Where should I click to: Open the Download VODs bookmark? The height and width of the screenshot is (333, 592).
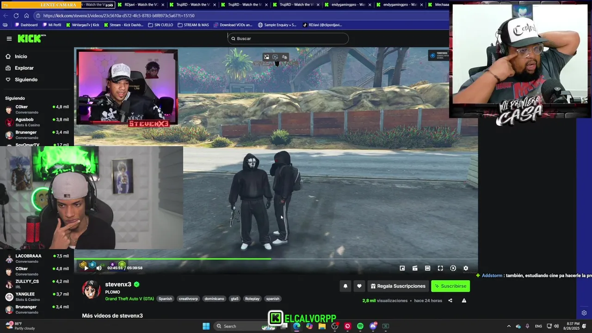pos(233,25)
